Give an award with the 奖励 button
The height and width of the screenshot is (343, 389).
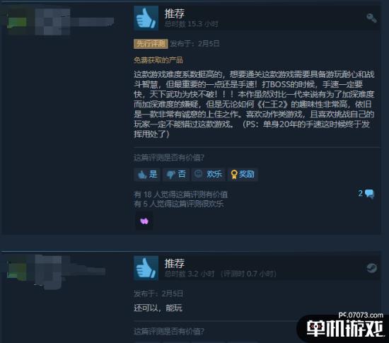coord(243,175)
